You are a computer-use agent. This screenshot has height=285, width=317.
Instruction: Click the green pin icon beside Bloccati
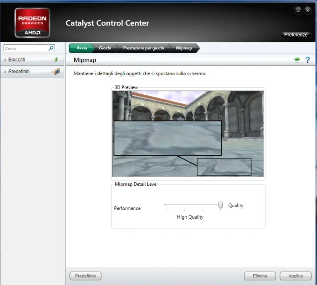click(x=56, y=60)
